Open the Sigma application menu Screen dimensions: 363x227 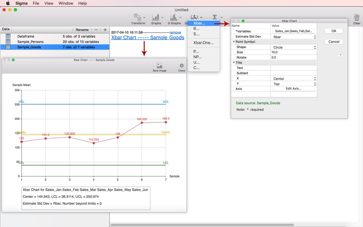(21, 3)
